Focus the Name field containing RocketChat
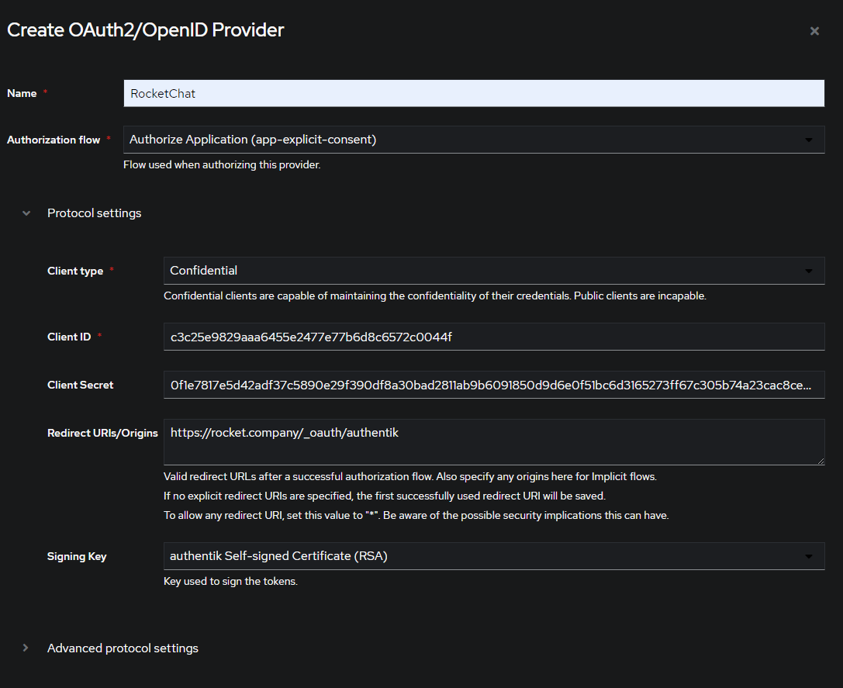The image size is (843, 688). click(473, 94)
